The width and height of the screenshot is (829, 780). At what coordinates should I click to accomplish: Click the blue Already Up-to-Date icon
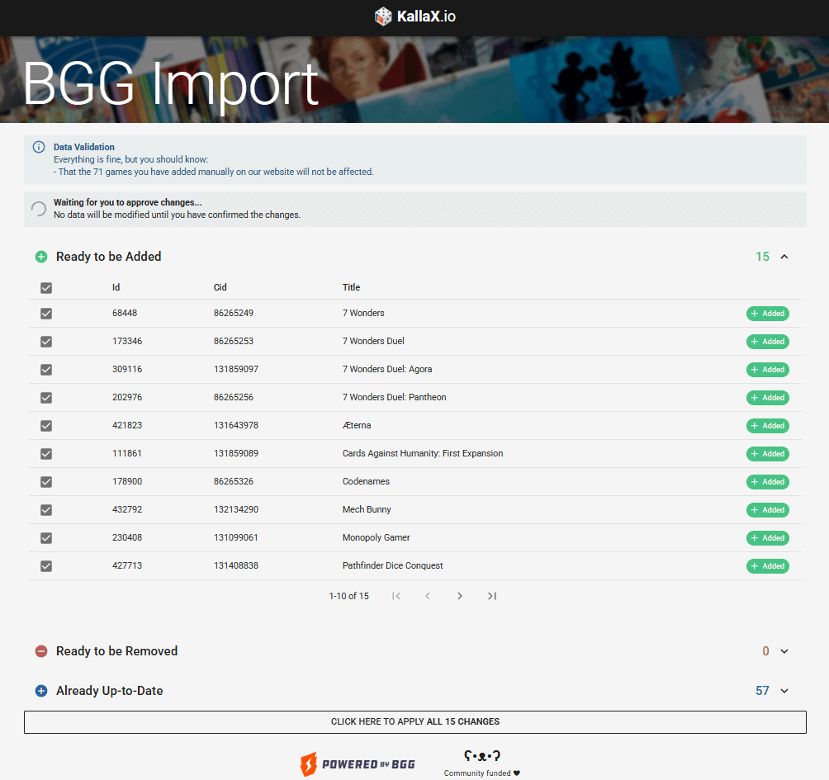[41, 691]
